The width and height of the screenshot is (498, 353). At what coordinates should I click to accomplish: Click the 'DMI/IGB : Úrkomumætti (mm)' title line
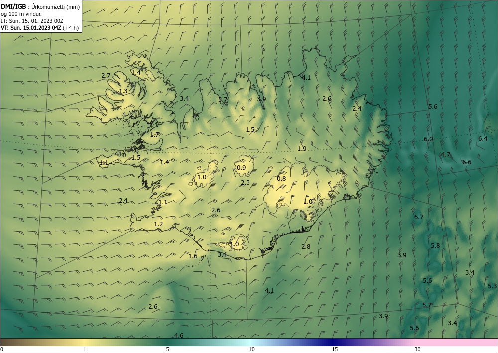(40, 6)
